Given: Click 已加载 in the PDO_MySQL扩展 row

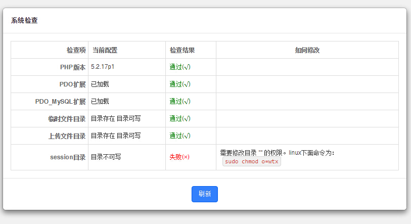Looking at the screenshot, I should tap(100, 101).
